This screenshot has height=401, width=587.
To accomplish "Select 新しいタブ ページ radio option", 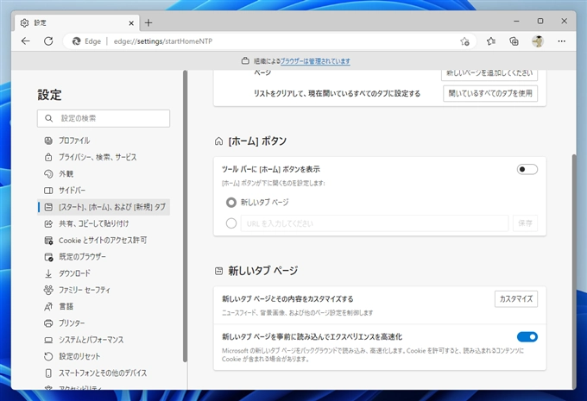I will [x=231, y=203].
